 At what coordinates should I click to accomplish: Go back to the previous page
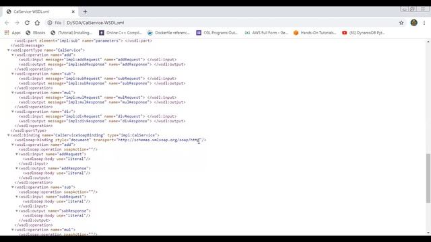[x=7, y=23]
